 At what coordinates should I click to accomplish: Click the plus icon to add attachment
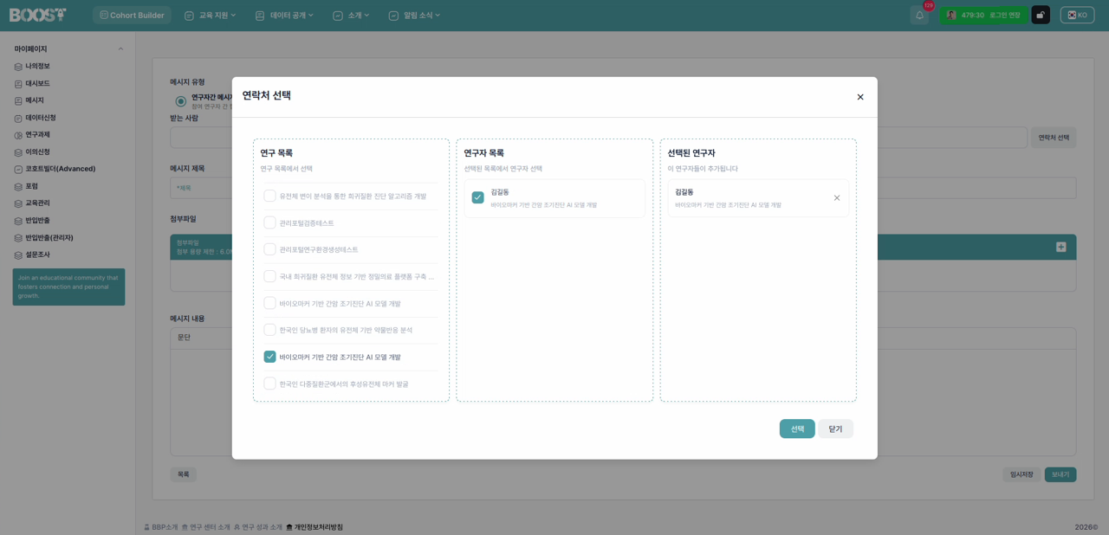pos(1060,247)
